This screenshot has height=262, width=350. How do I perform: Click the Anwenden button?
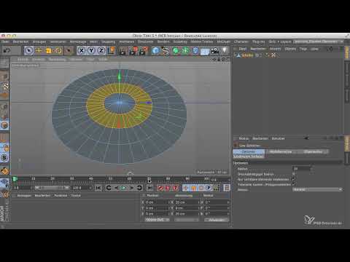[216, 220]
